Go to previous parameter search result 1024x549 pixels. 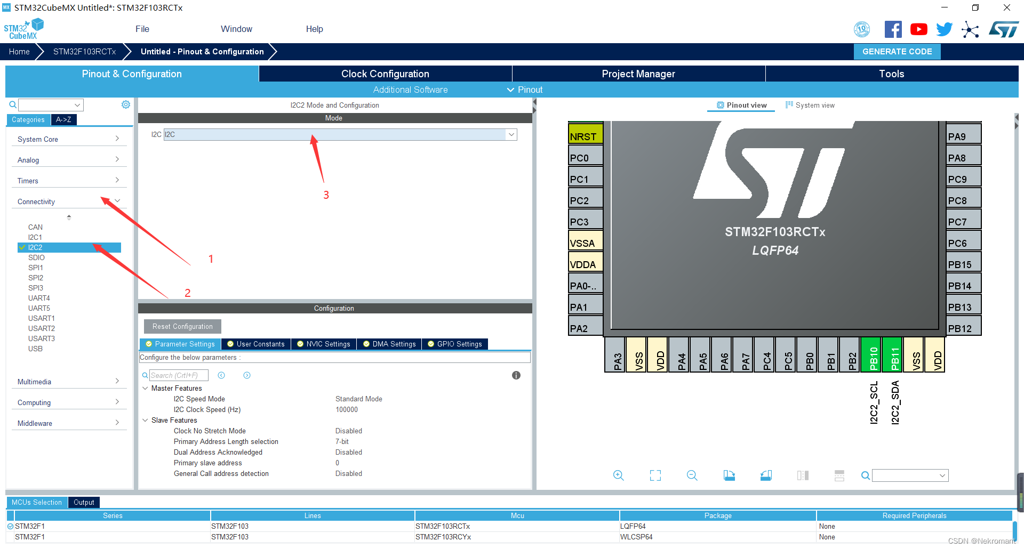pyautogui.click(x=221, y=375)
